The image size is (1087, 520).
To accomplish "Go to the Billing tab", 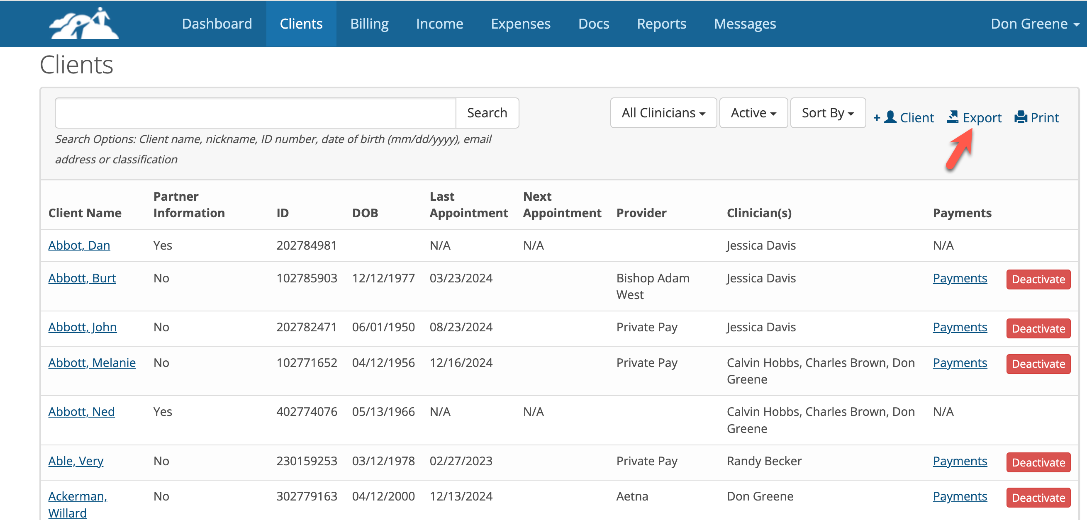I will [x=369, y=24].
